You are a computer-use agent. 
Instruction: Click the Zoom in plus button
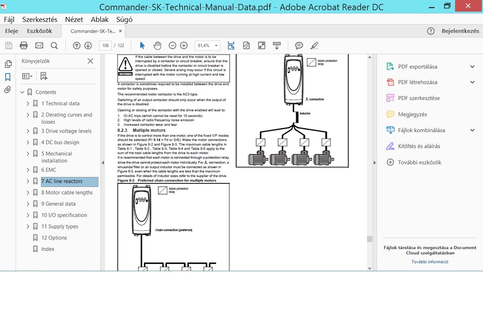tap(184, 45)
